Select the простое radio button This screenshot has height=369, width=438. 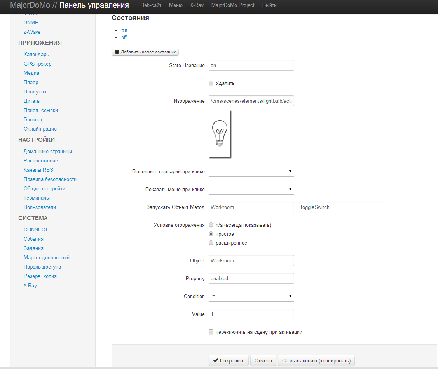tap(211, 234)
